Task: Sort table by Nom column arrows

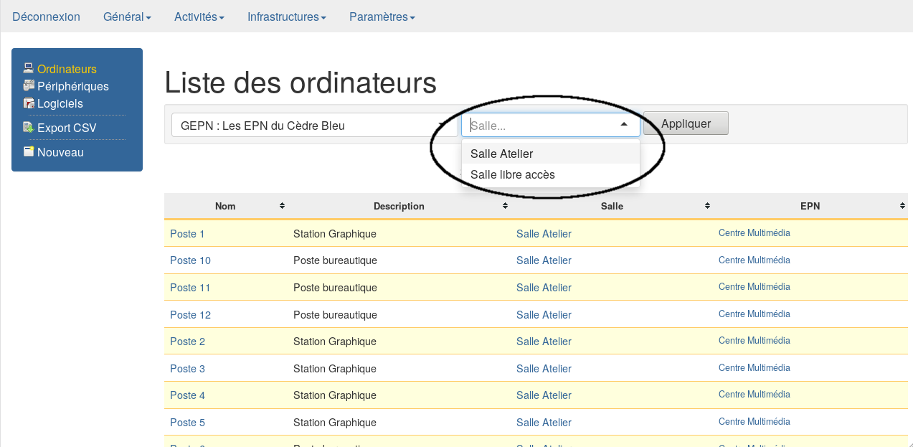Action: pos(282,206)
